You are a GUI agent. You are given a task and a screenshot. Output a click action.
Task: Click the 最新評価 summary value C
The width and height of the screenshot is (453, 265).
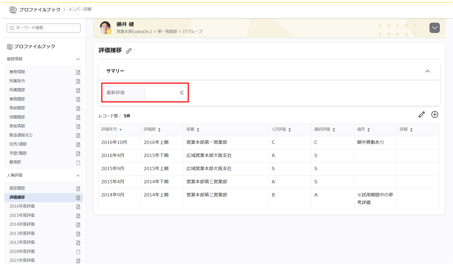[x=182, y=93]
